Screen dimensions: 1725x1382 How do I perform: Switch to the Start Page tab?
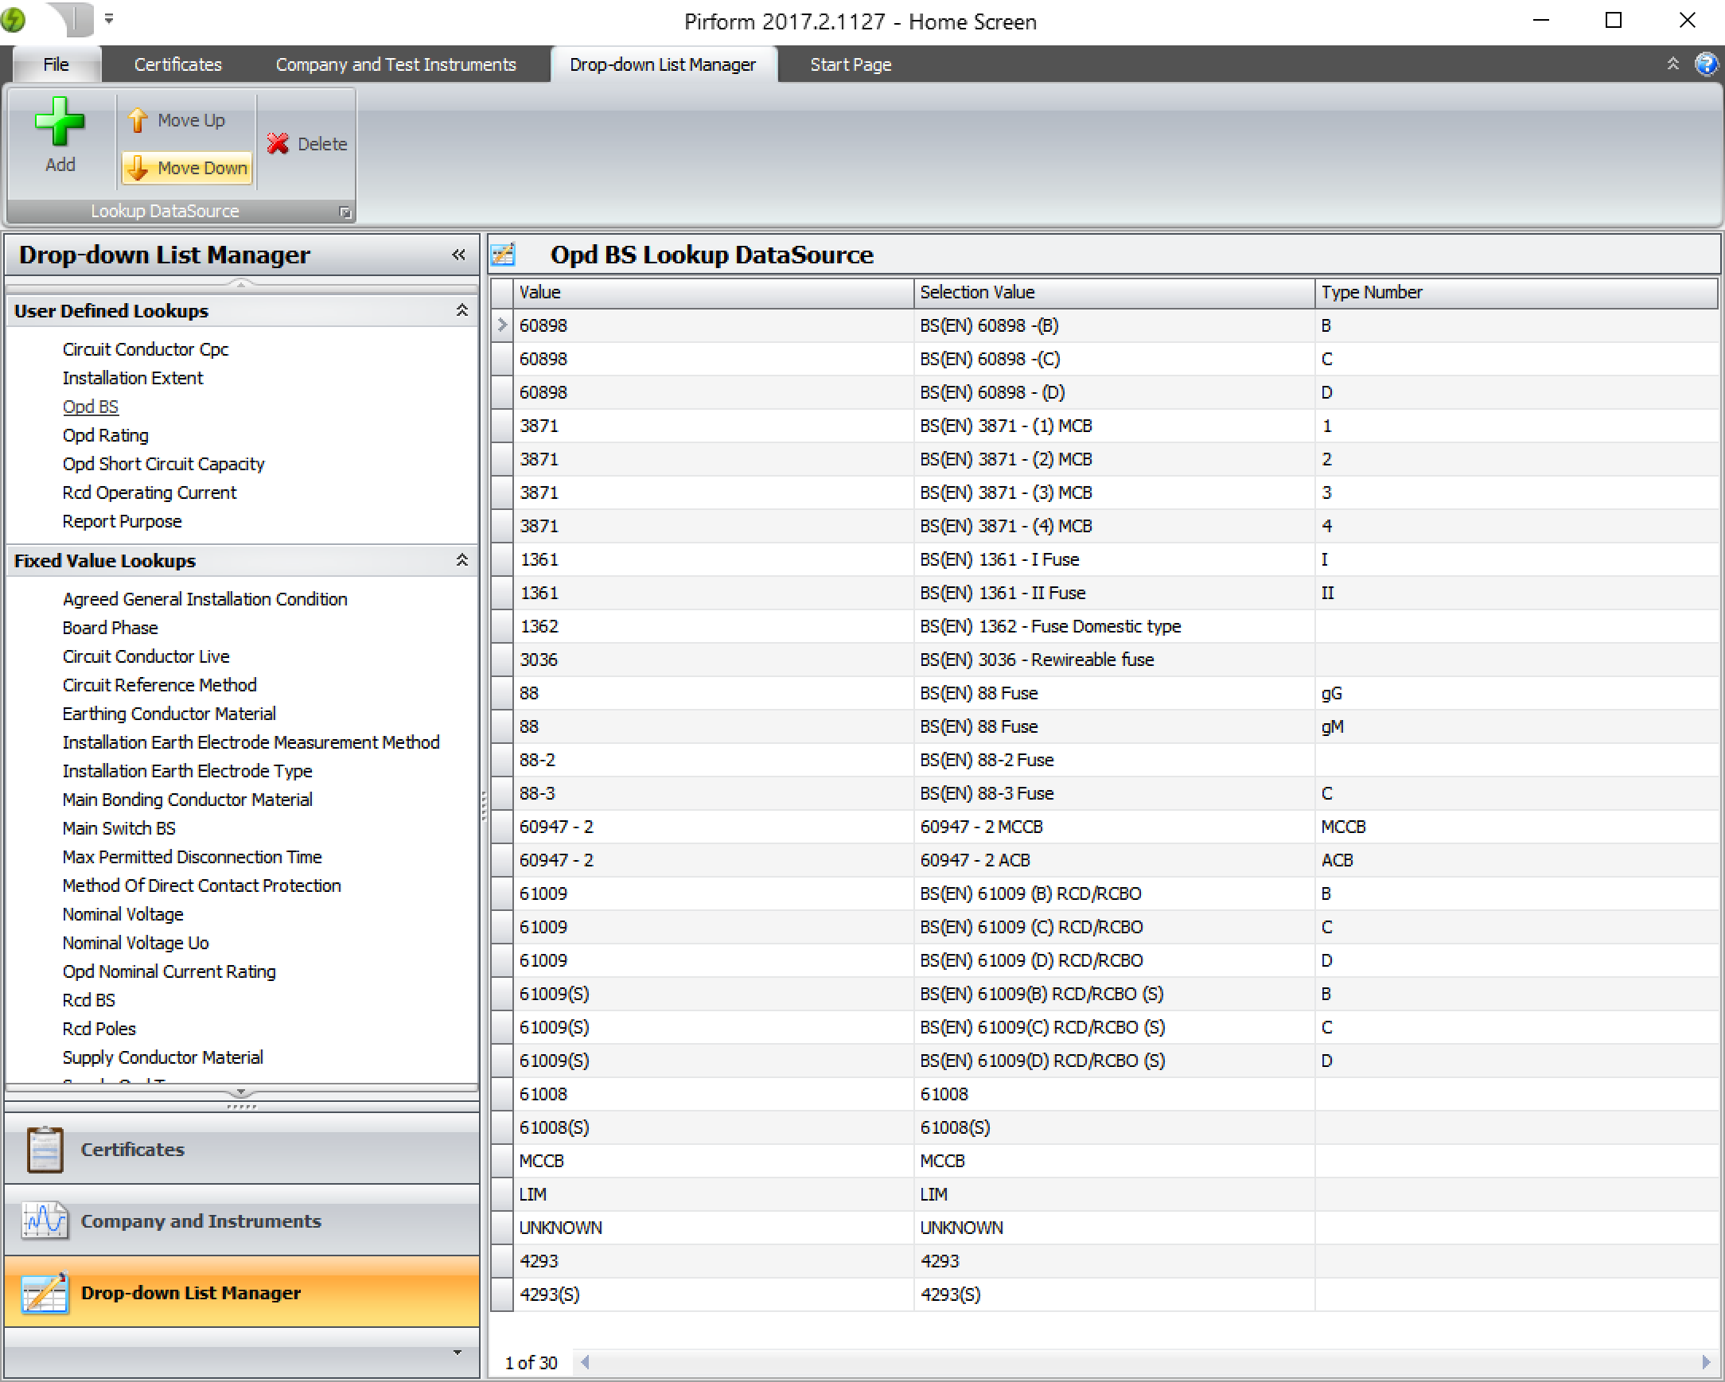(850, 64)
